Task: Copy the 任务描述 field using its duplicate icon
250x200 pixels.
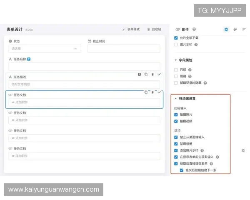Action: coord(146,74)
